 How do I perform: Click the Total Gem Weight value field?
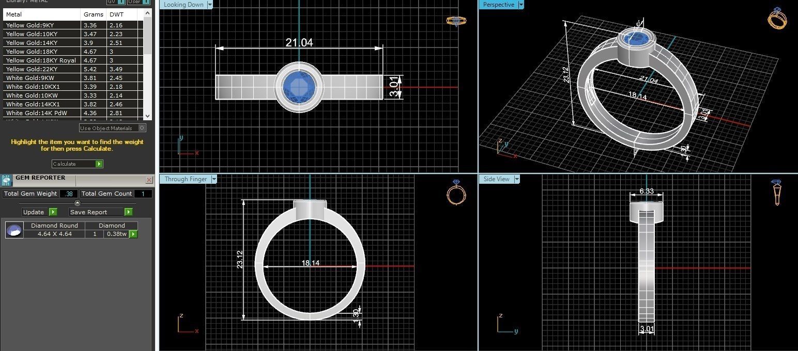pos(69,194)
